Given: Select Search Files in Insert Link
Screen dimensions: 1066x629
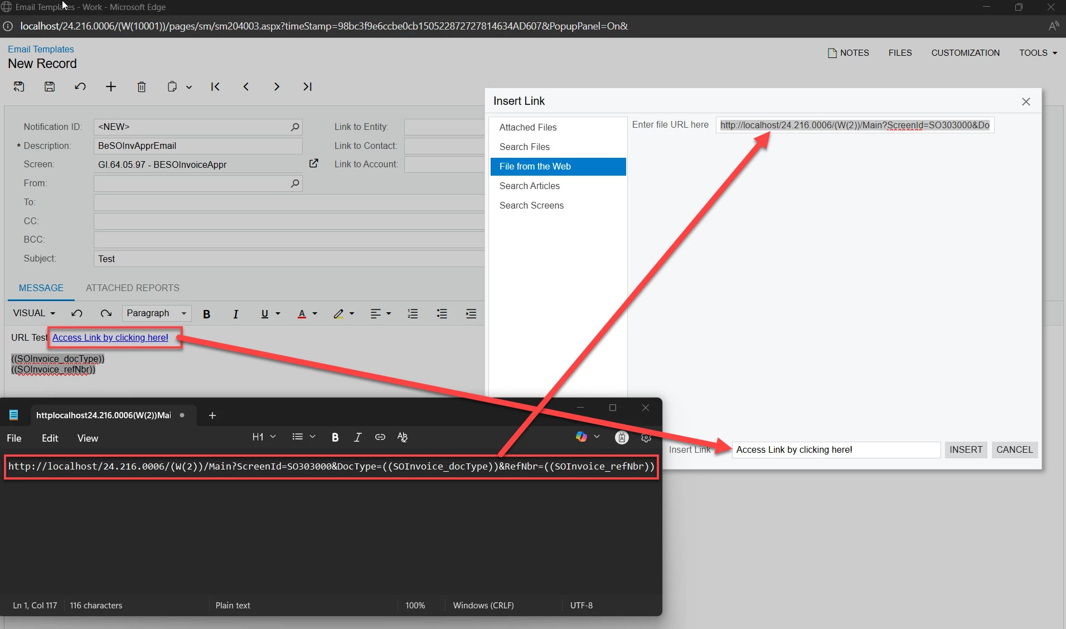Looking at the screenshot, I should (558, 147).
